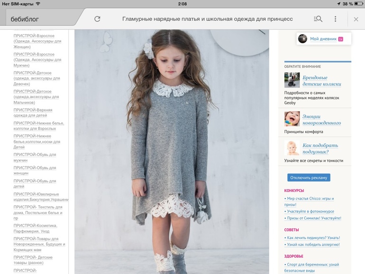Open ПРИСТРОЙ-Детское для Мальчиков category

click(36, 97)
